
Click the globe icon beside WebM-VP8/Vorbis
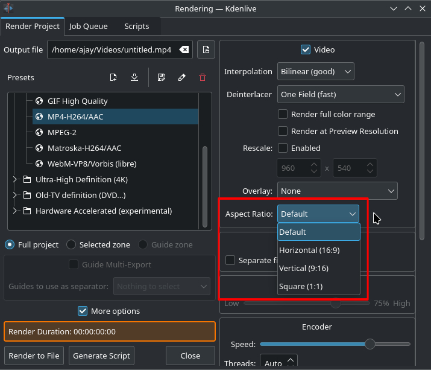coord(39,164)
